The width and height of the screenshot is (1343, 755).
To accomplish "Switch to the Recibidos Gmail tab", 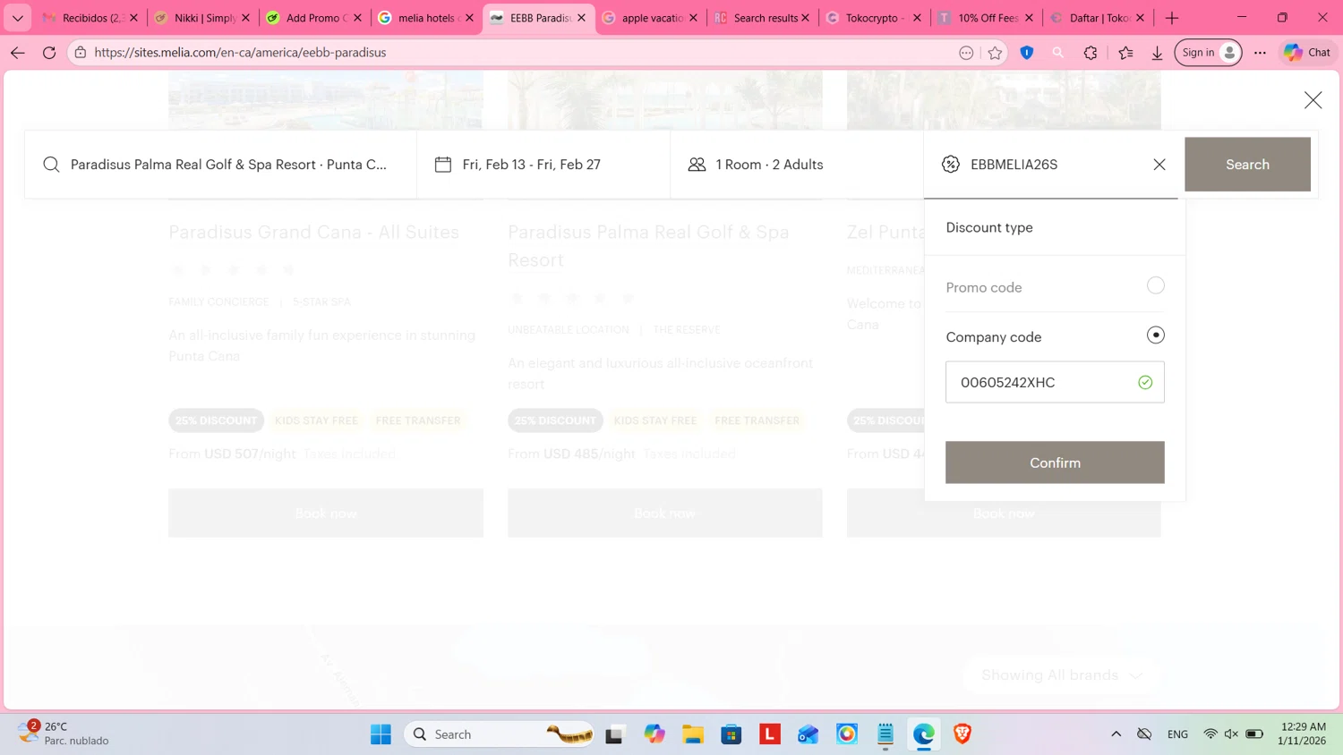I will [92, 18].
